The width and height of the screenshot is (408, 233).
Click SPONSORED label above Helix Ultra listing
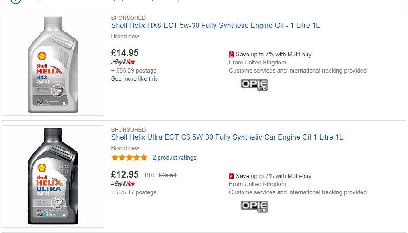tap(128, 130)
